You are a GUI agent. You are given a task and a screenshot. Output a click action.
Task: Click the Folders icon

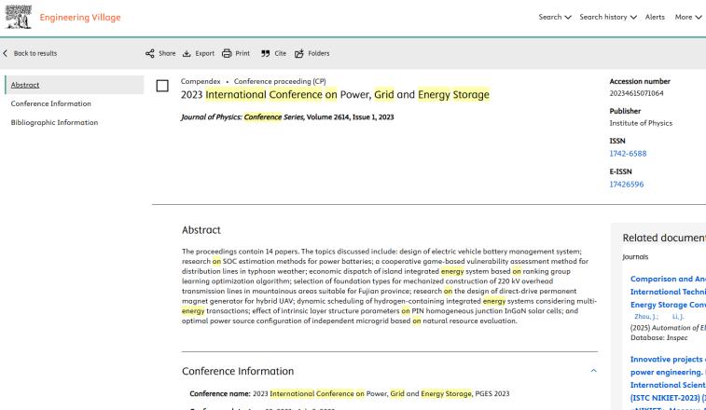299,53
